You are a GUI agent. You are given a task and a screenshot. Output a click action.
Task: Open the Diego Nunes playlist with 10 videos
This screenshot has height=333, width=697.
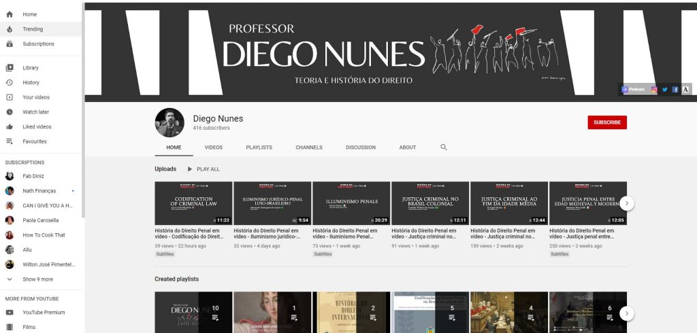(193, 312)
